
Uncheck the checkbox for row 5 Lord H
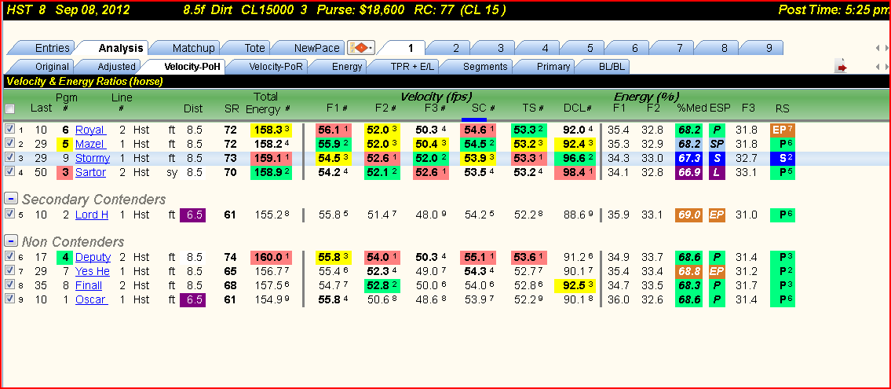point(9,215)
